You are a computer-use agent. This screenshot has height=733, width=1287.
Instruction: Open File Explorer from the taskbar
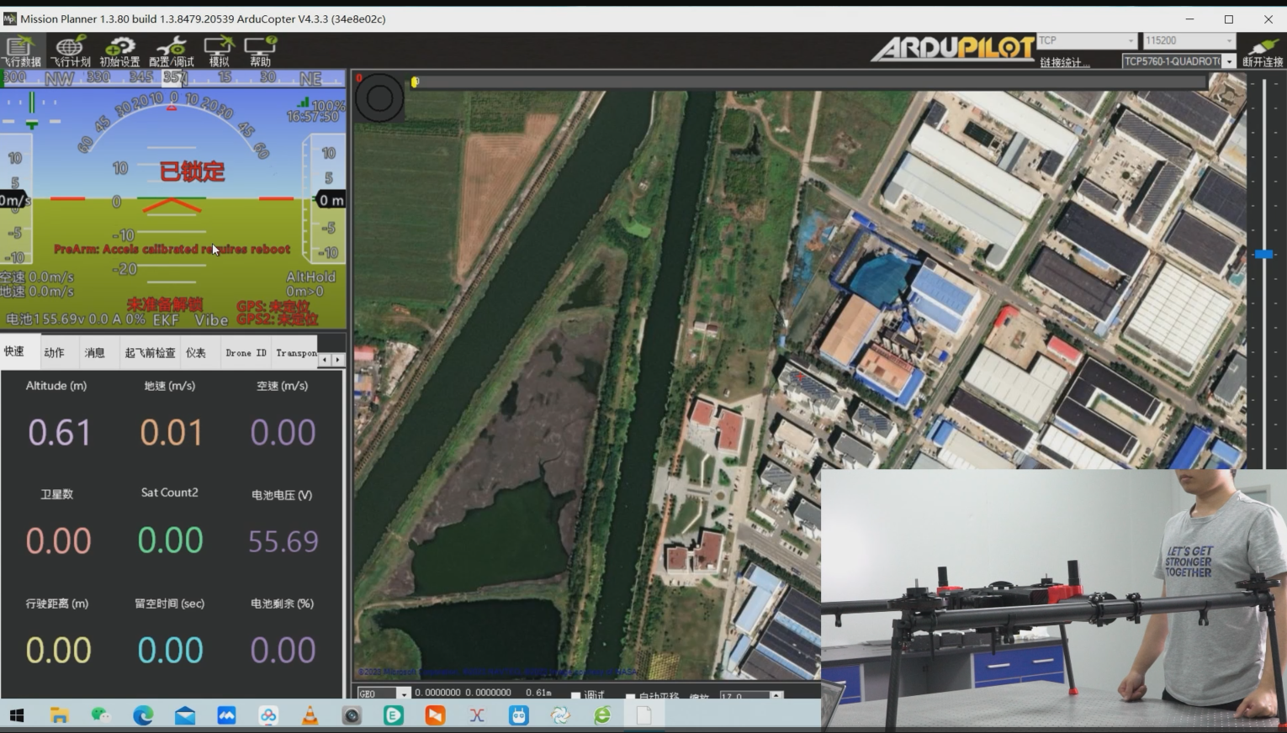click(x=59, y=715)
